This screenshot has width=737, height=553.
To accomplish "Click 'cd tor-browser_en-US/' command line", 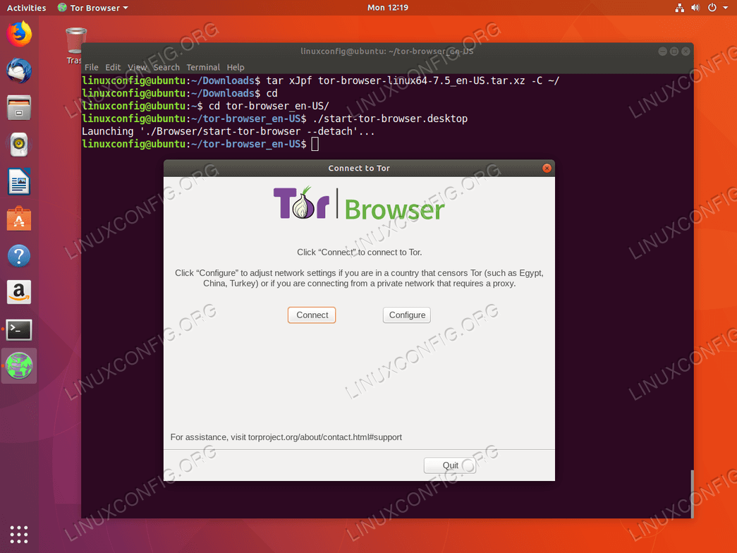I will coord(269,107).
